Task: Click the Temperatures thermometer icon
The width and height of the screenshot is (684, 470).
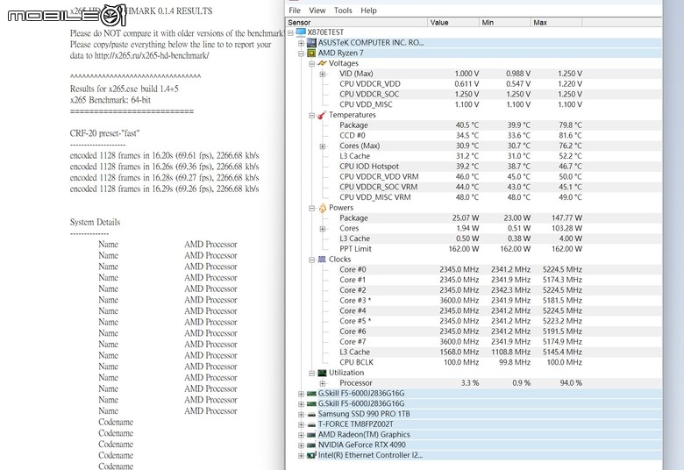Action: pyautogui.click(x=322, y=115)
